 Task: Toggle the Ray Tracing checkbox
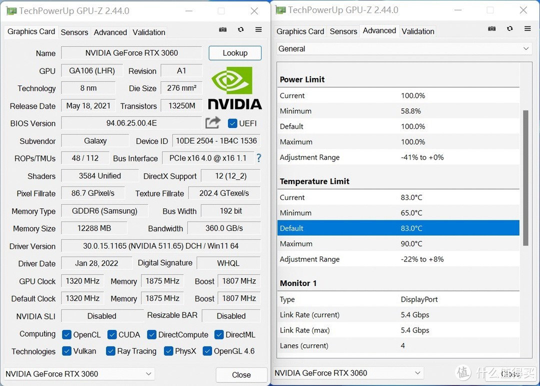[110, 351]
